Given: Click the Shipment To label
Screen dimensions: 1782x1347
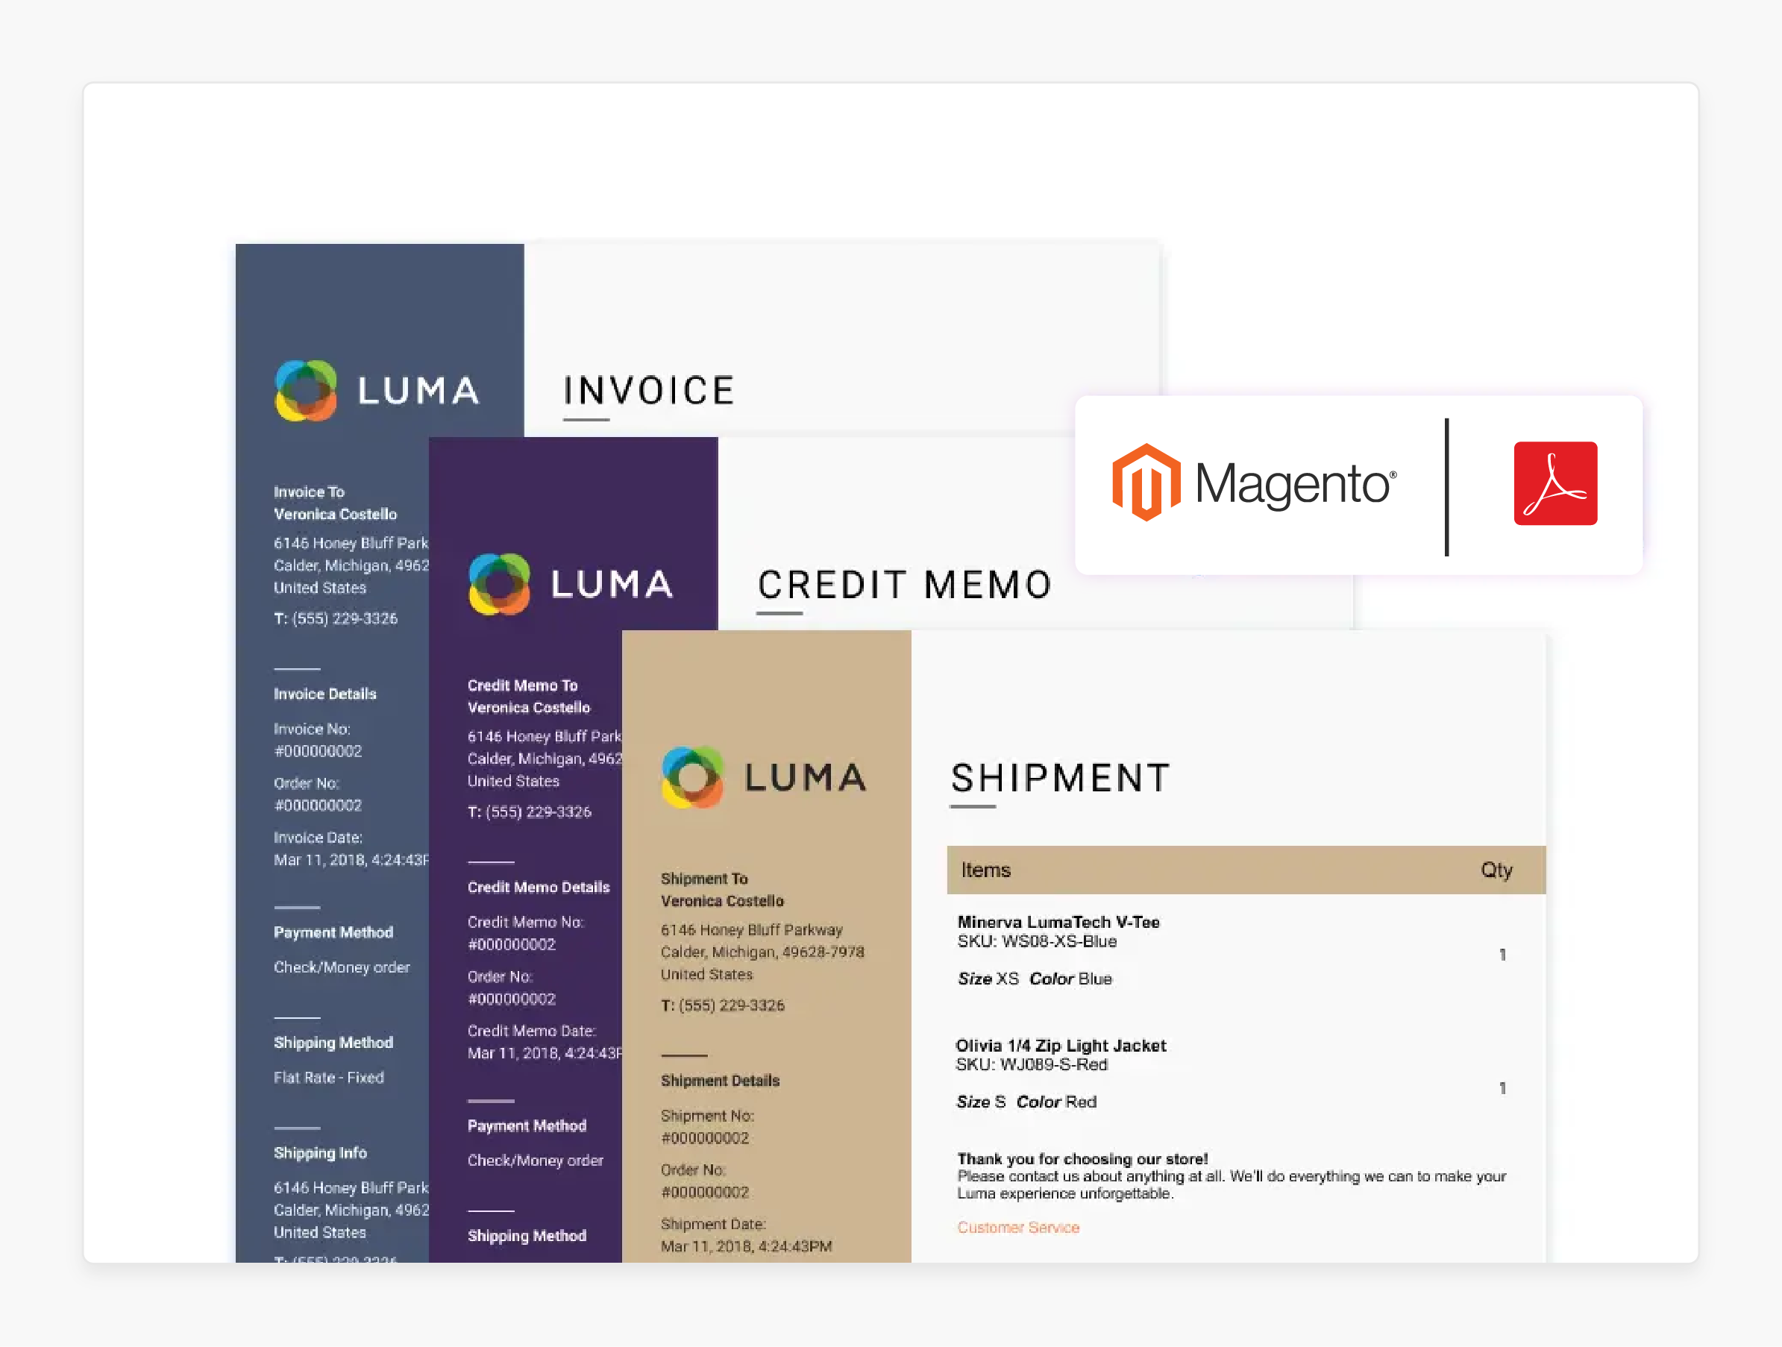Looking at the screenshot, I should tap(704, 878).
